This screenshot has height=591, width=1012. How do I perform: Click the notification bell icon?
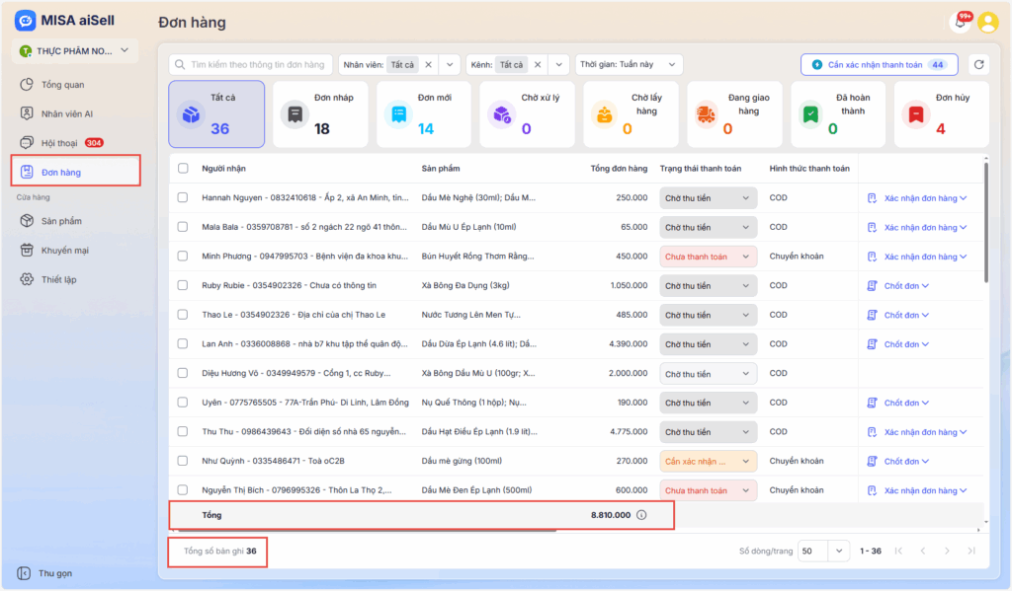pyautogui.click(x=959, y=22)
